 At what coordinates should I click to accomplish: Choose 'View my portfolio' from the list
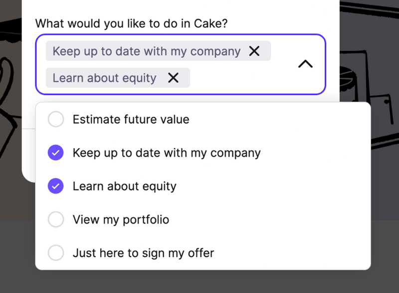pos(121,219)
